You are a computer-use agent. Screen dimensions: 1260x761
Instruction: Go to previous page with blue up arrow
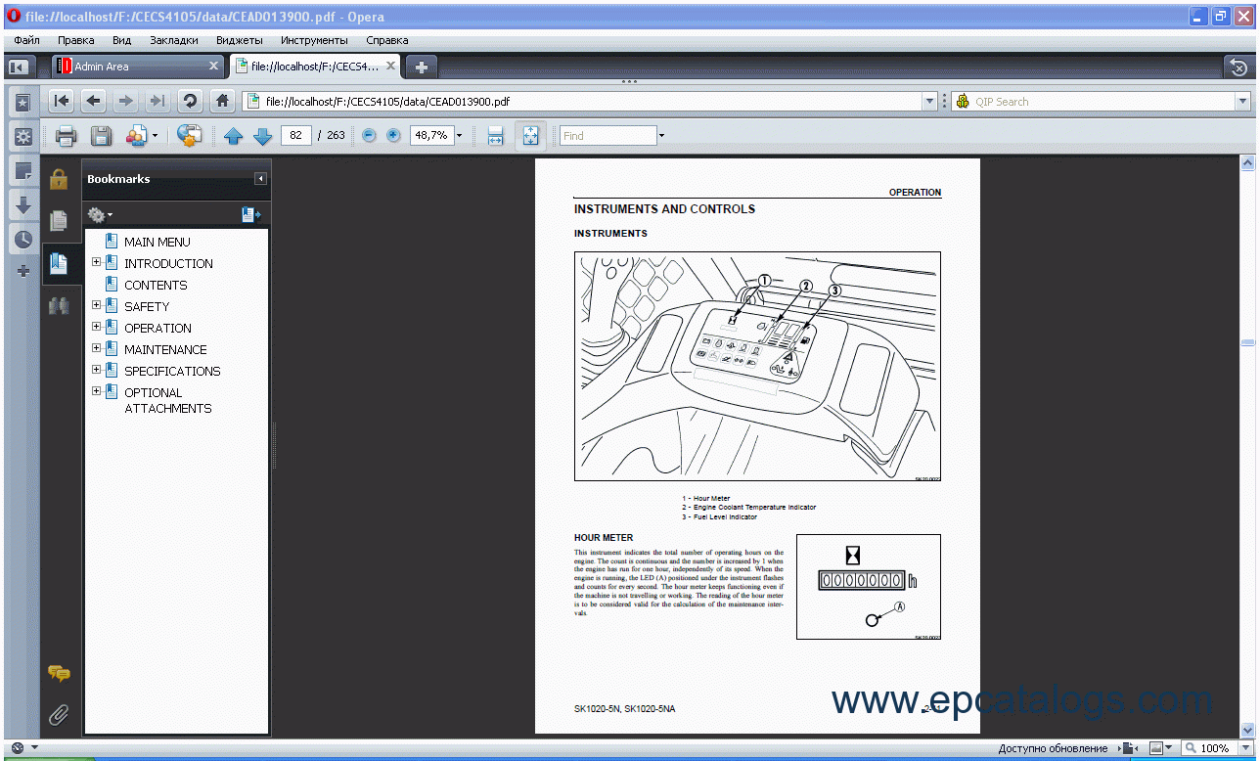[x=233, y=136]
